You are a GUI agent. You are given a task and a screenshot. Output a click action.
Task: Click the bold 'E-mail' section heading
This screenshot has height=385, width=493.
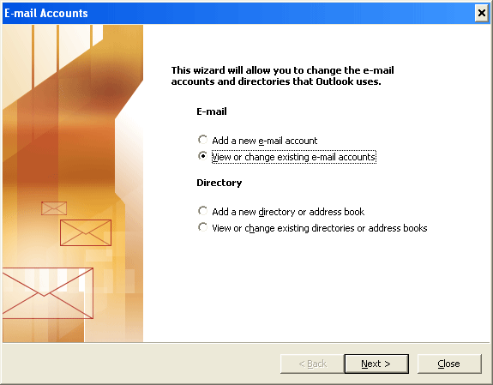[x=212, y=111]
